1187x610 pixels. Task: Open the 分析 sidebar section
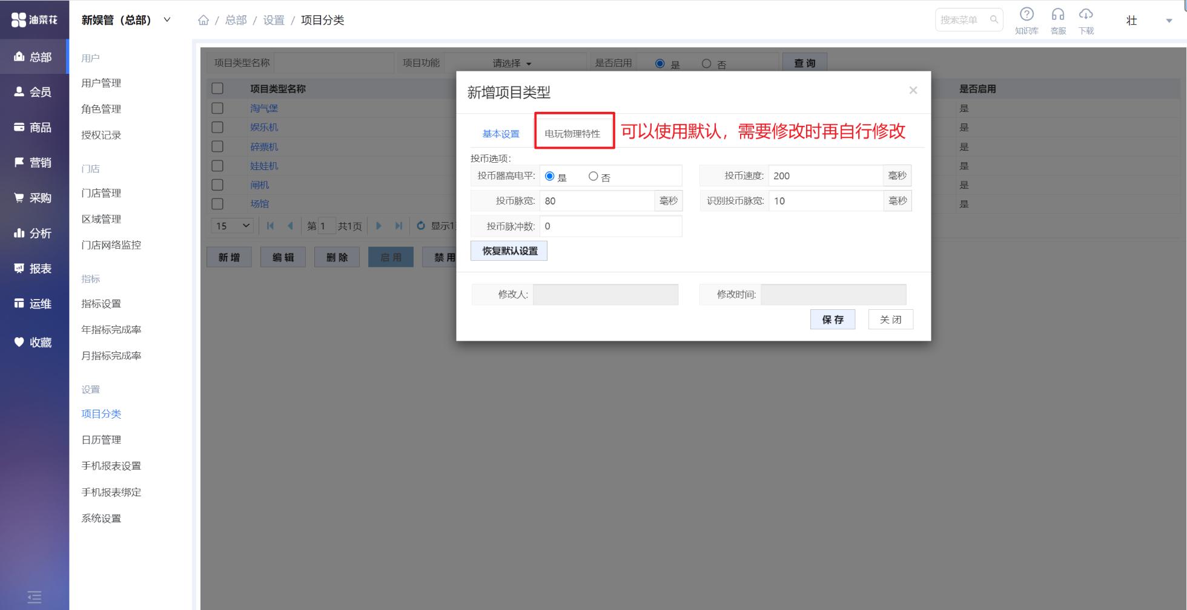33,233
